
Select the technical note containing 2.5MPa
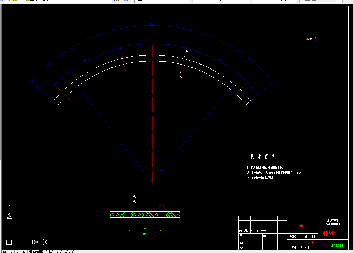[x=277, y=173]
